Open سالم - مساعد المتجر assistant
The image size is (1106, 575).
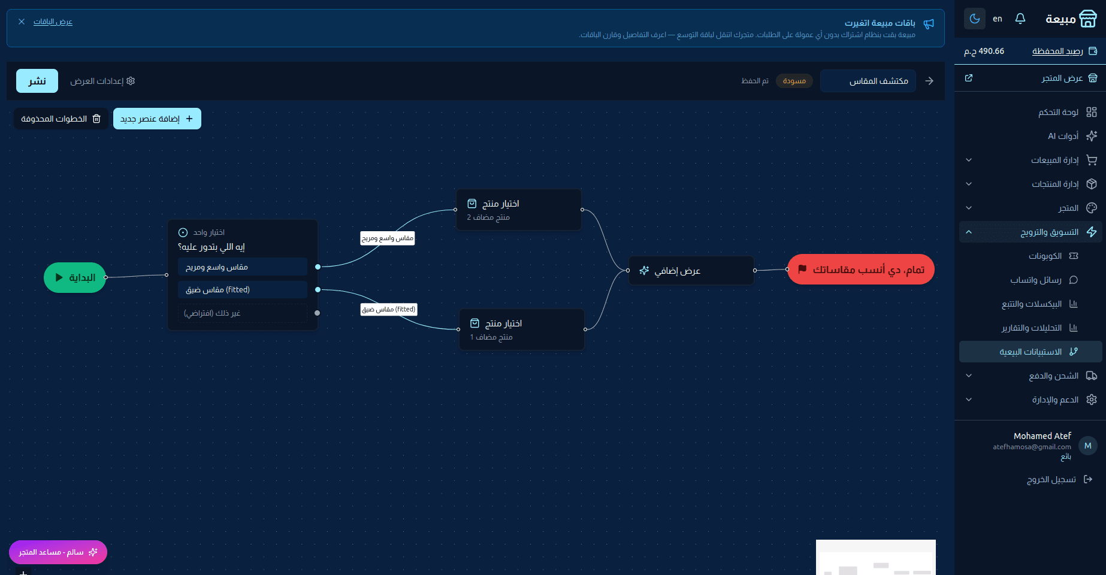coord(58,552)
